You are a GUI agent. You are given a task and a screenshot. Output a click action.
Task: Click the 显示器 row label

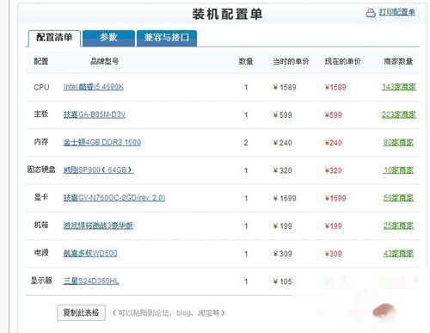pos(41,281)
